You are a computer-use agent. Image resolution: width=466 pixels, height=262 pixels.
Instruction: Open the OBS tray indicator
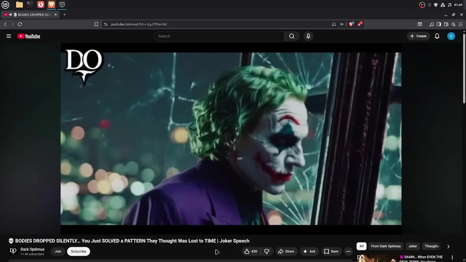[422, 5]
